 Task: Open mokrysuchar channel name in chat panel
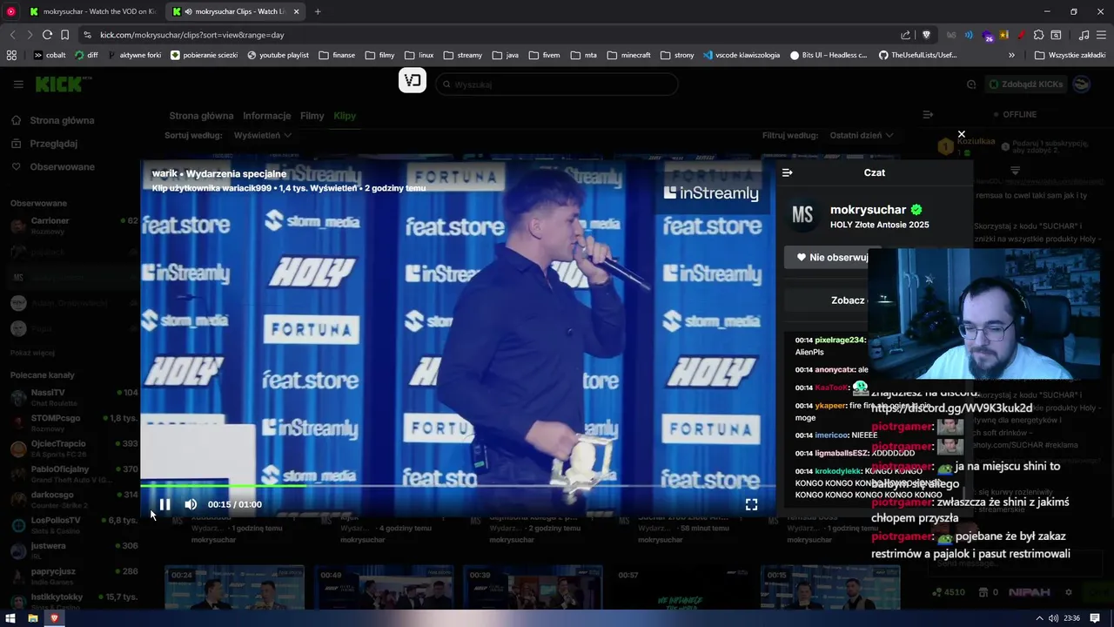[868, 210]
